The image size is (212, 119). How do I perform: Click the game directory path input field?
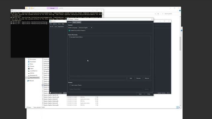click(x=98, y=78)
